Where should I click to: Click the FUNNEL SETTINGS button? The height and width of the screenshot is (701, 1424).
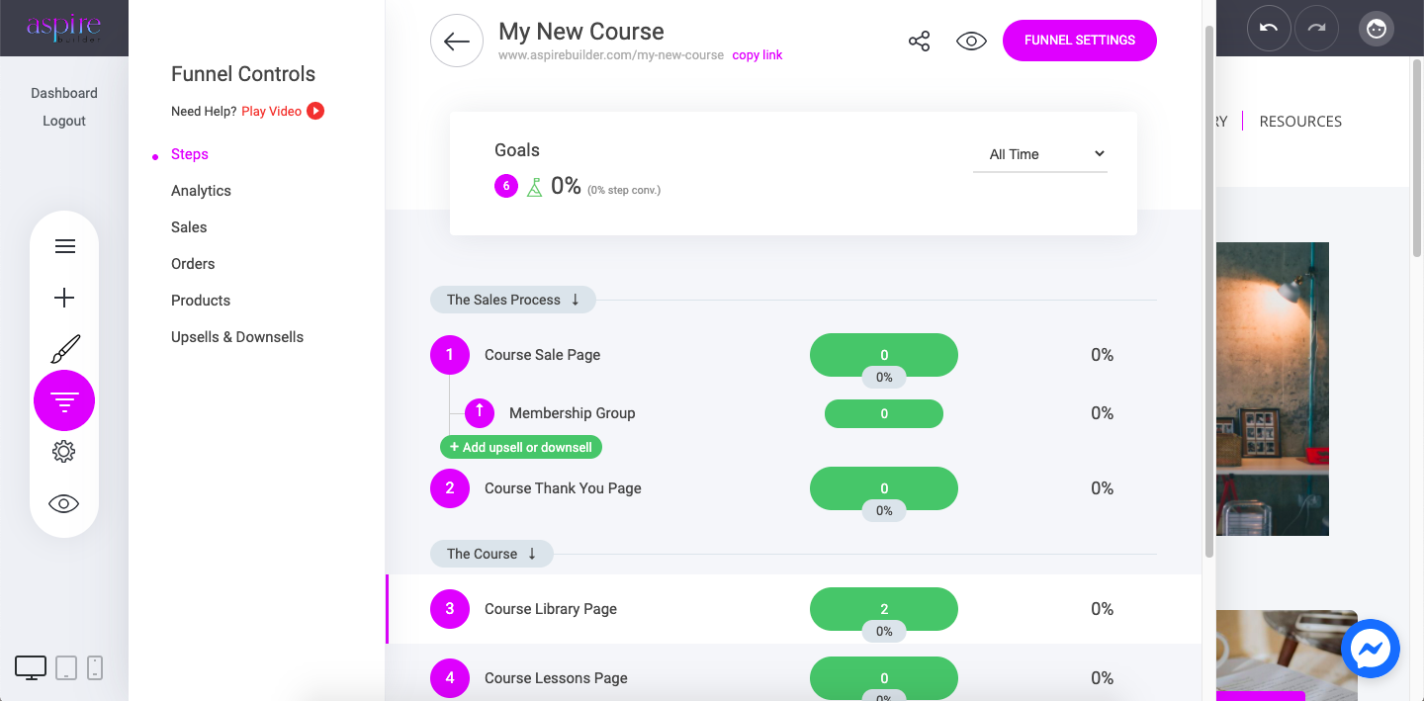1080,41
